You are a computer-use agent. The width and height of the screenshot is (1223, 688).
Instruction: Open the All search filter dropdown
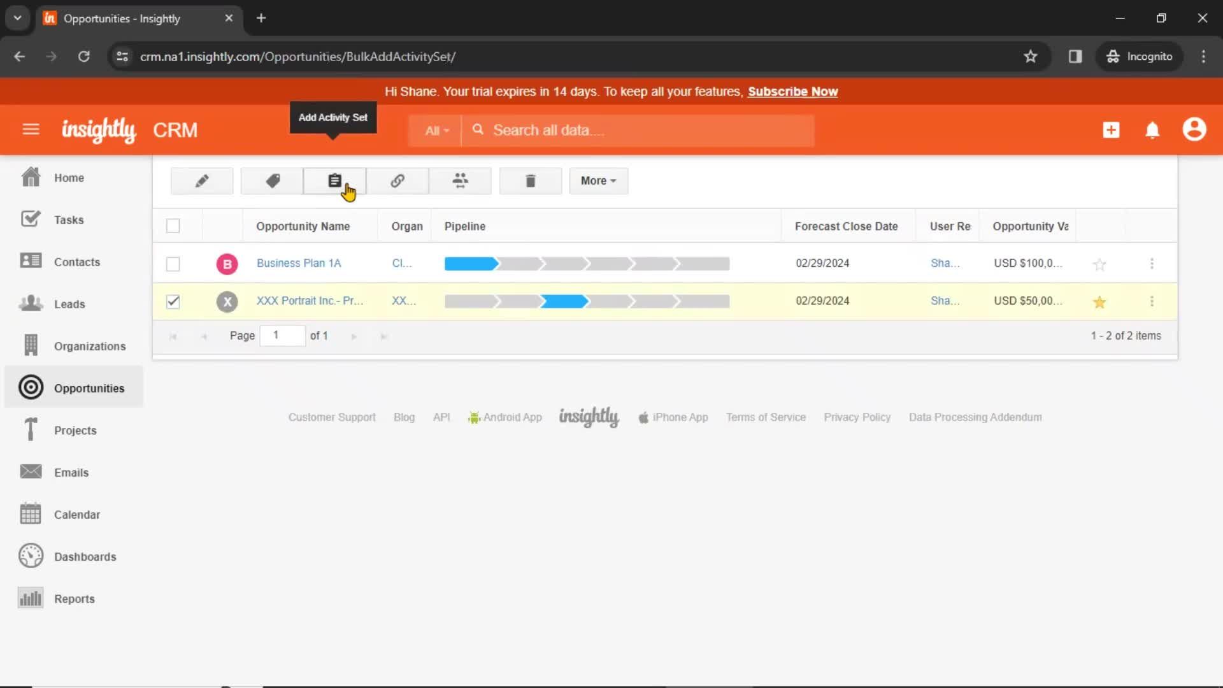(437, 131)
